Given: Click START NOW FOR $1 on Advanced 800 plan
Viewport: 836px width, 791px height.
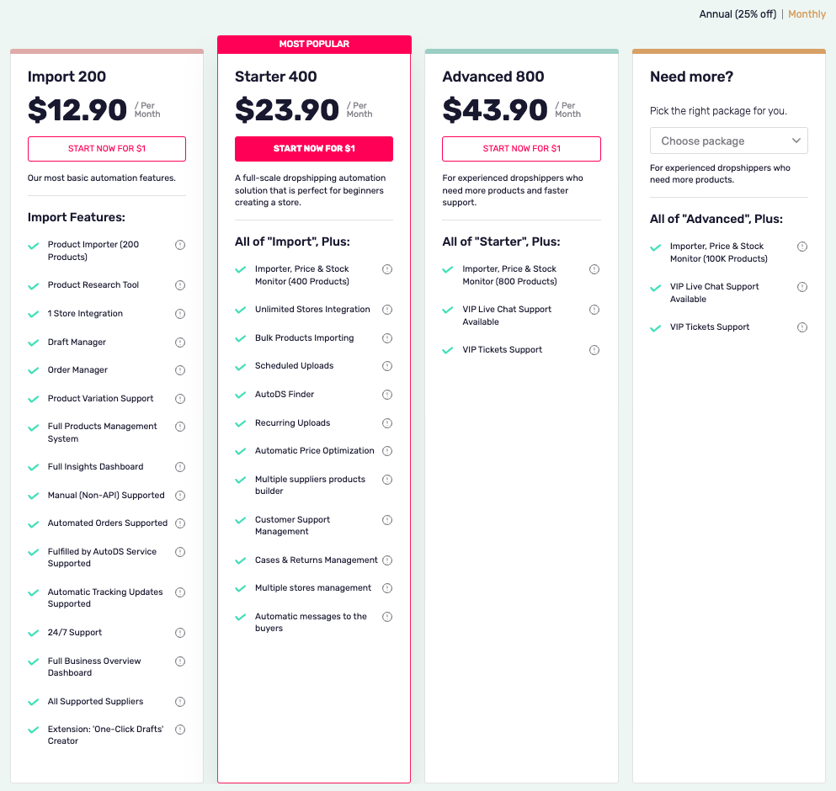Looking at the screenshot, I should coord(521,148).
